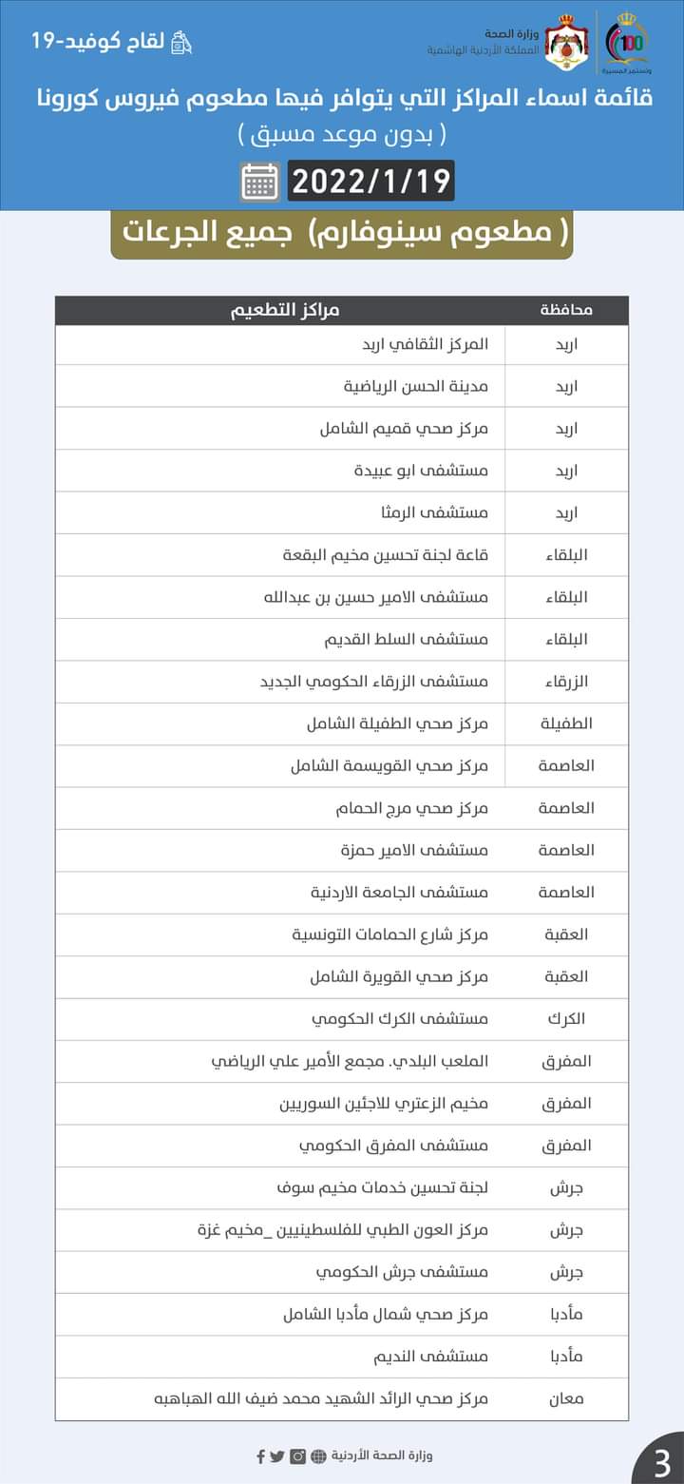Click the 2022/1/19 date box
Image resolution: width=684 pixels, height=1484 pixels.
tap(370, 182)
